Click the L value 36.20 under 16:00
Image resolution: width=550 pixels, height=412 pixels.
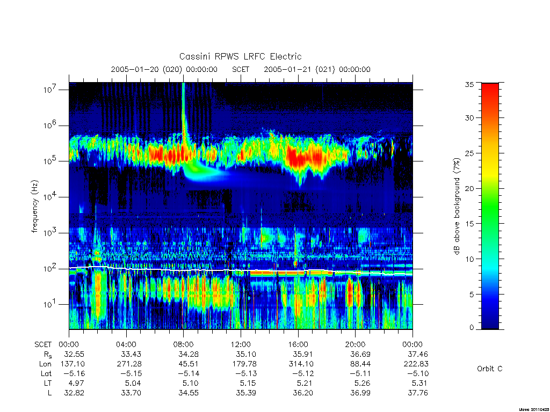click(x=303, y=393)
